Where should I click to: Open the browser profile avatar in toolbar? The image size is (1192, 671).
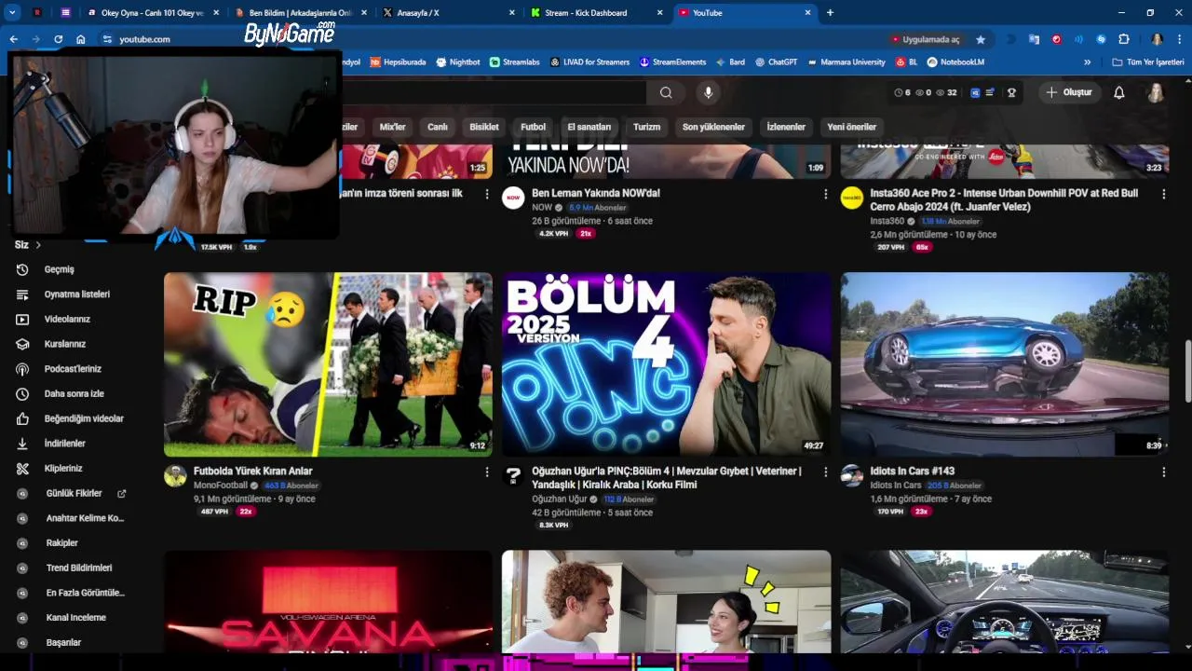tap(1157, 39)
